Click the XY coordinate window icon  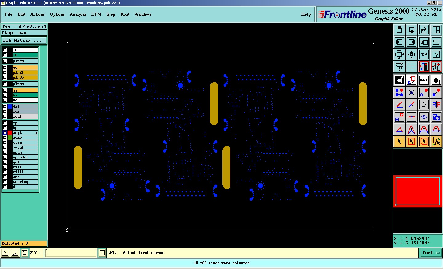[x=436, y=30]
